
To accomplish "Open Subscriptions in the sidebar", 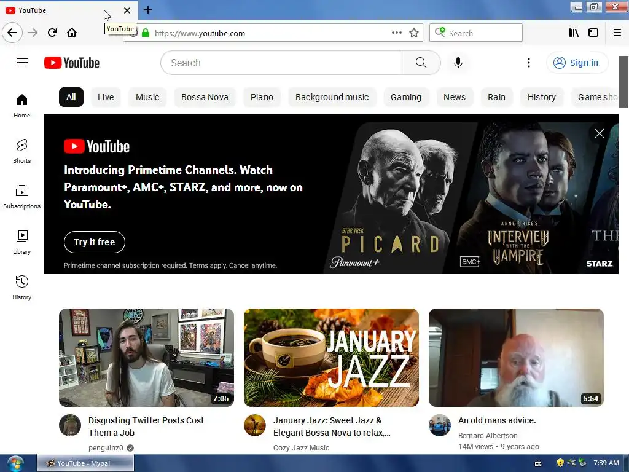I will click(21, 197).
